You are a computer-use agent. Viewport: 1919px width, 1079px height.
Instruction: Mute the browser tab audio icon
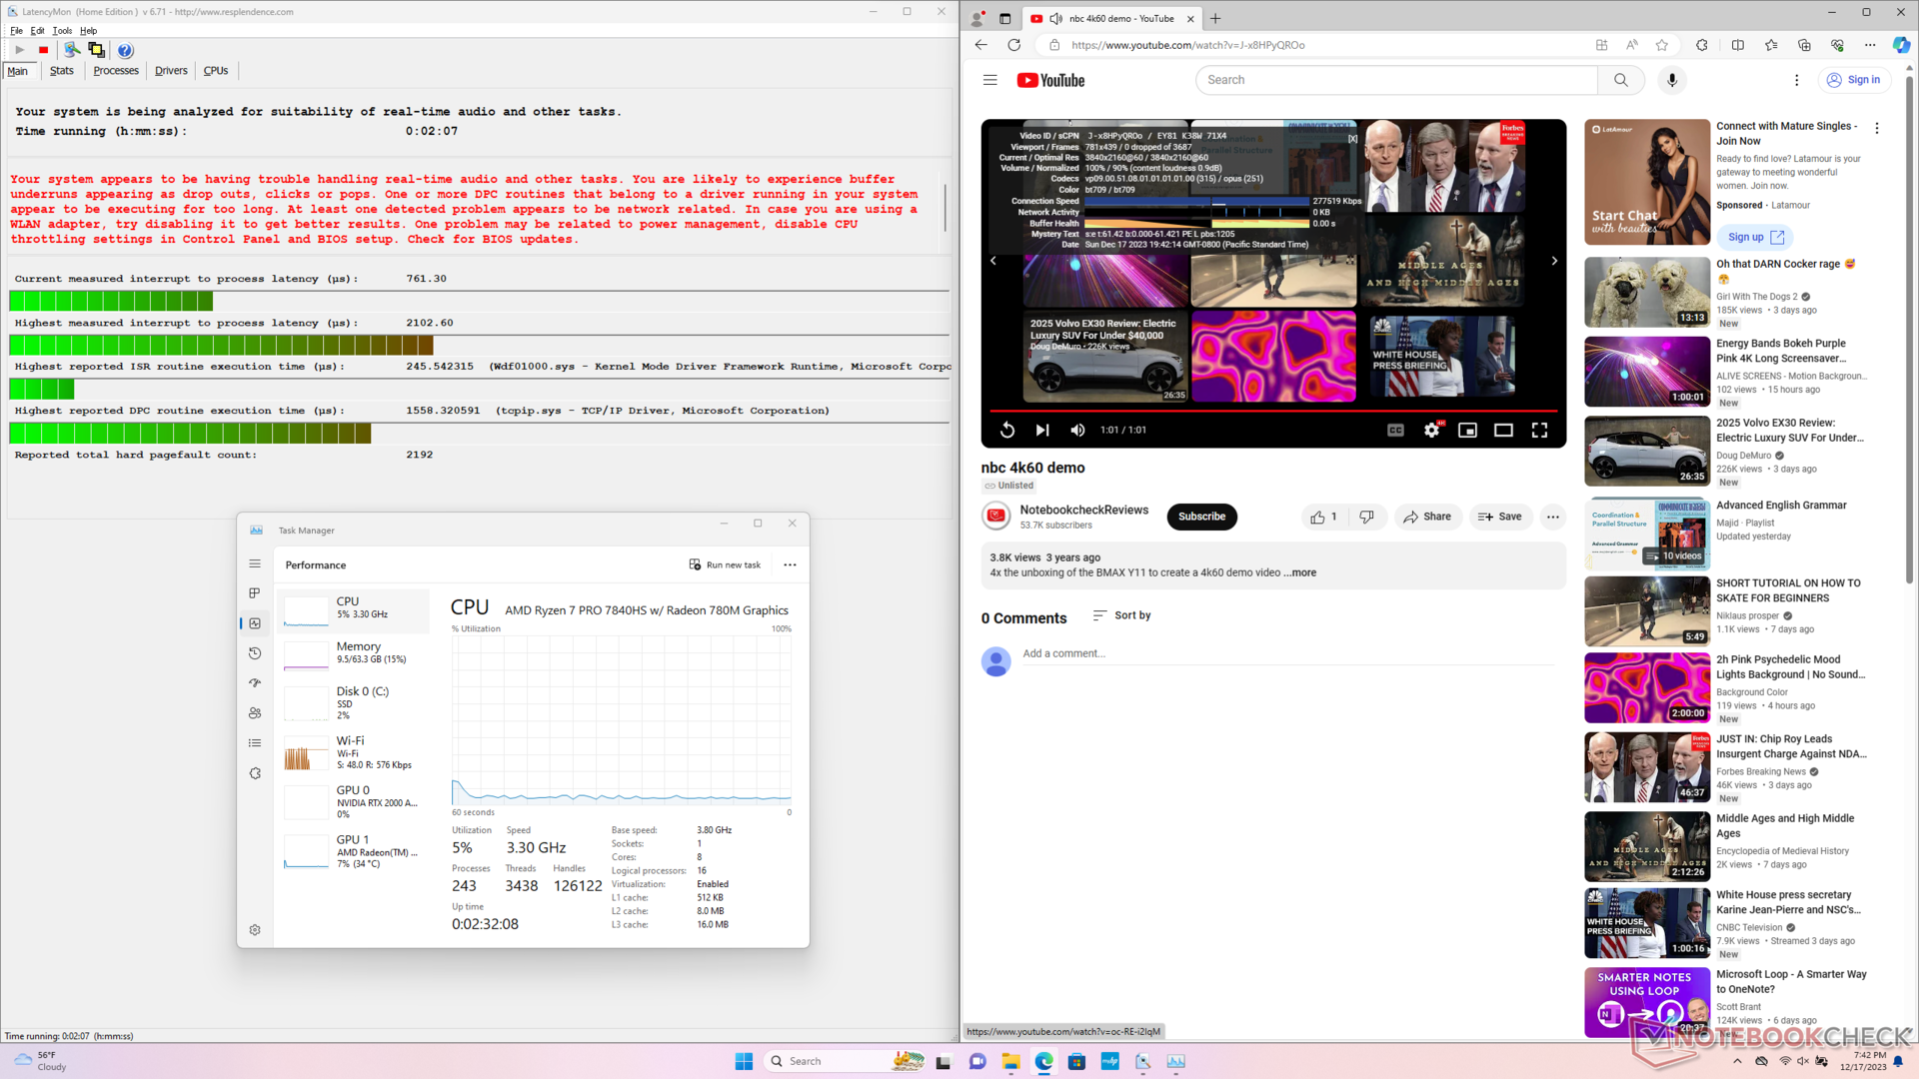[1055, 18]
